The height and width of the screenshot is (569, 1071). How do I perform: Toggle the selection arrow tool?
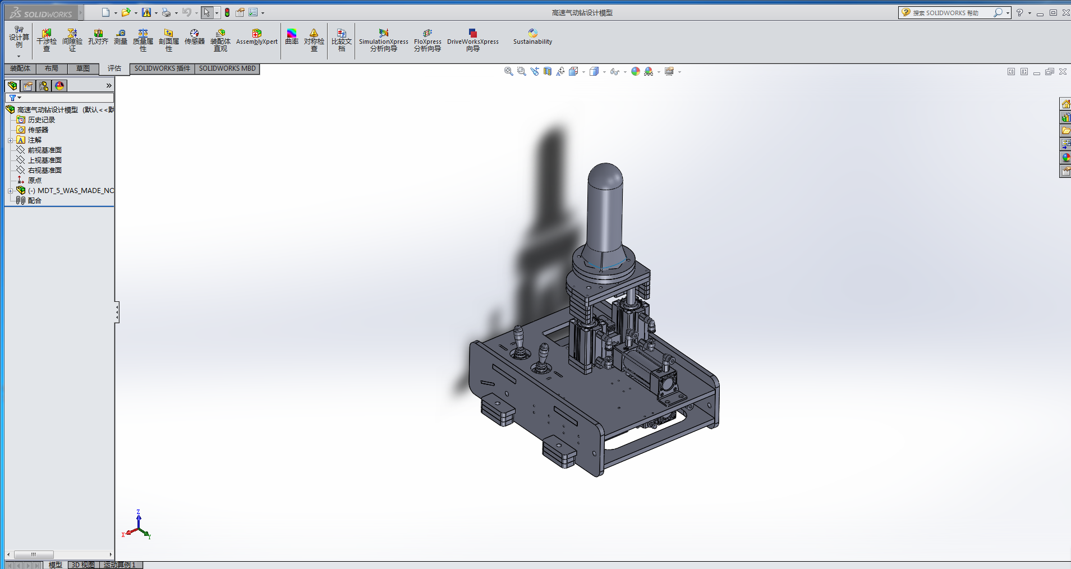206,12
